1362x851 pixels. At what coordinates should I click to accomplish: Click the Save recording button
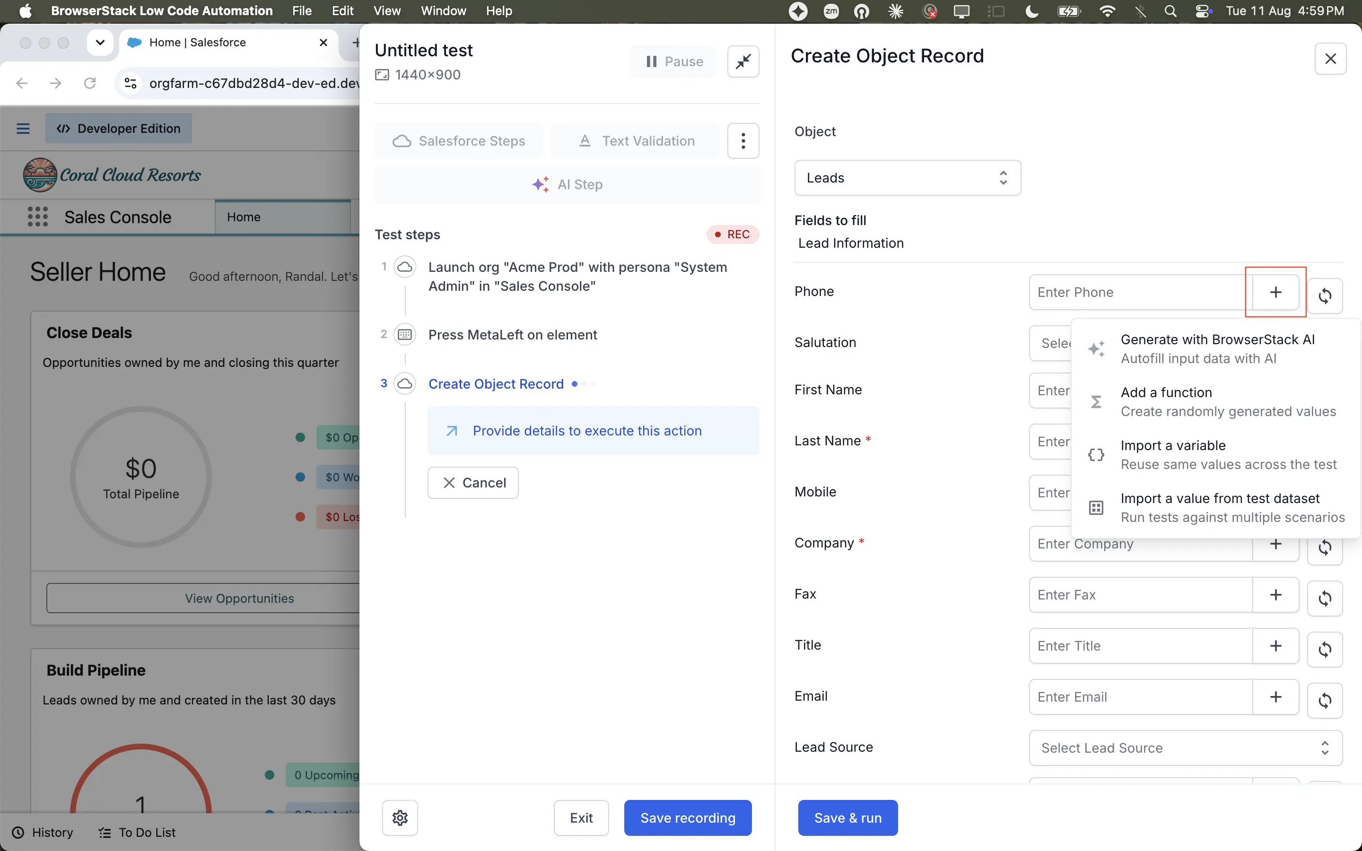pyautogui.click(x=687, y=817)
